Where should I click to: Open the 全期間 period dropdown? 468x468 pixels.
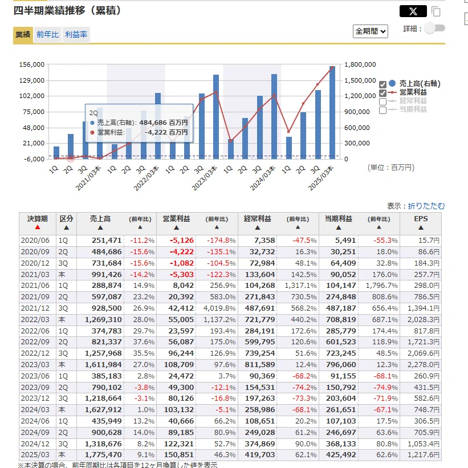371,31
